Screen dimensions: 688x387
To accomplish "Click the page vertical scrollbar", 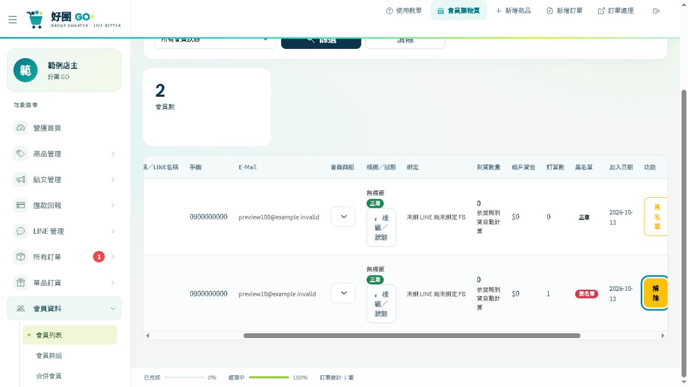I will (x=684, y=233).
